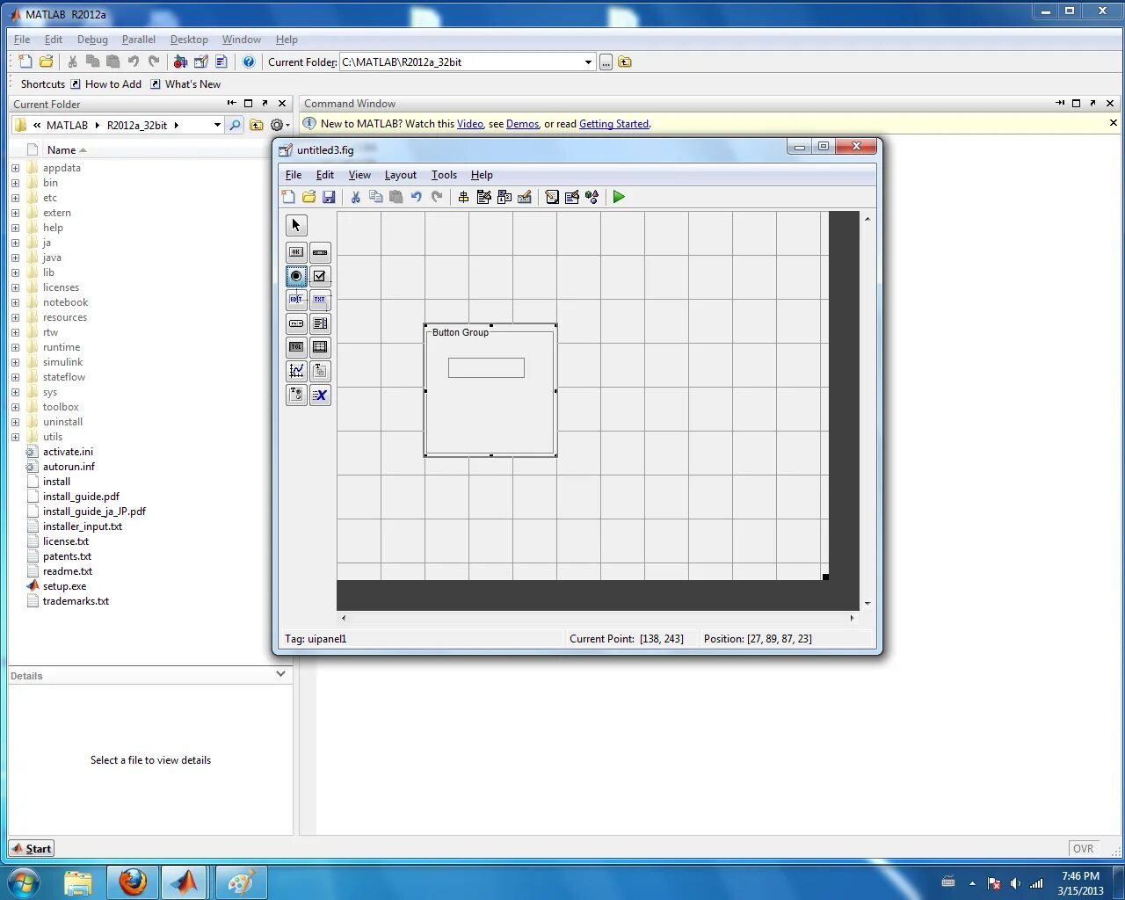Select the Radio Button palette tool
The height and width of the screenshot is (900, 1125).
(x=296, y=276)
